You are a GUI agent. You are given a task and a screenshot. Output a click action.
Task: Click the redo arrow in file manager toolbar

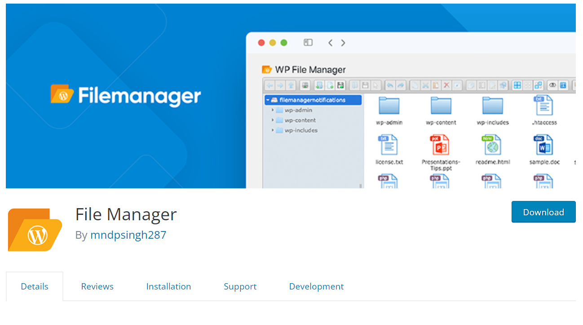pos(401,85)
